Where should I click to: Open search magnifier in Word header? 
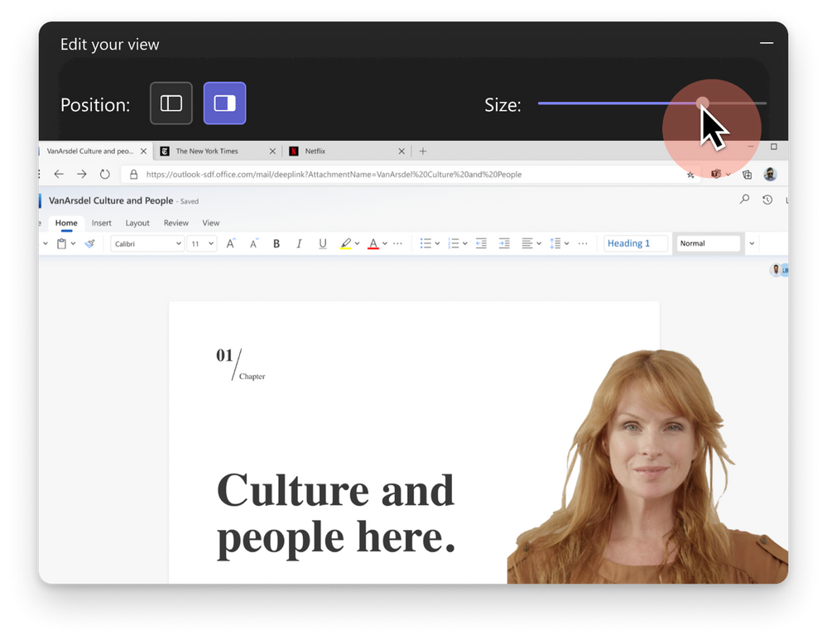pos(745,199)
